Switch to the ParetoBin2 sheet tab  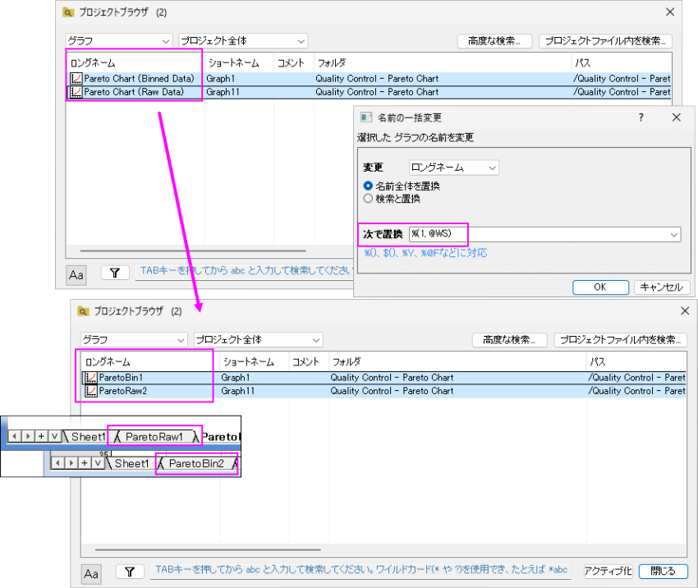(x=196, y=463)
